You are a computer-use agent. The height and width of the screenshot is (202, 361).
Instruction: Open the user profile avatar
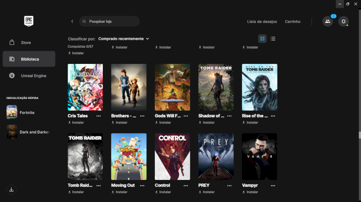(x=343, y=21)
